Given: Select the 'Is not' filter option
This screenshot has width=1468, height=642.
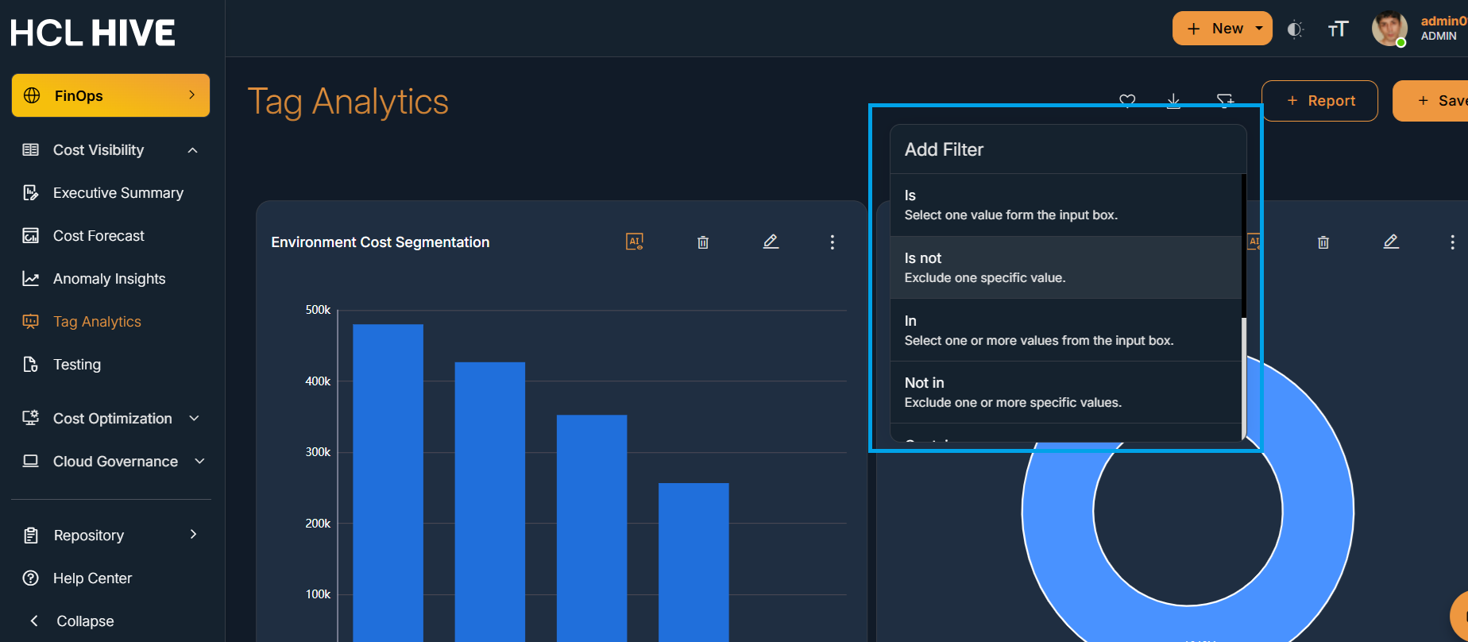Looking at the screenshot, I should (1066, 268).
